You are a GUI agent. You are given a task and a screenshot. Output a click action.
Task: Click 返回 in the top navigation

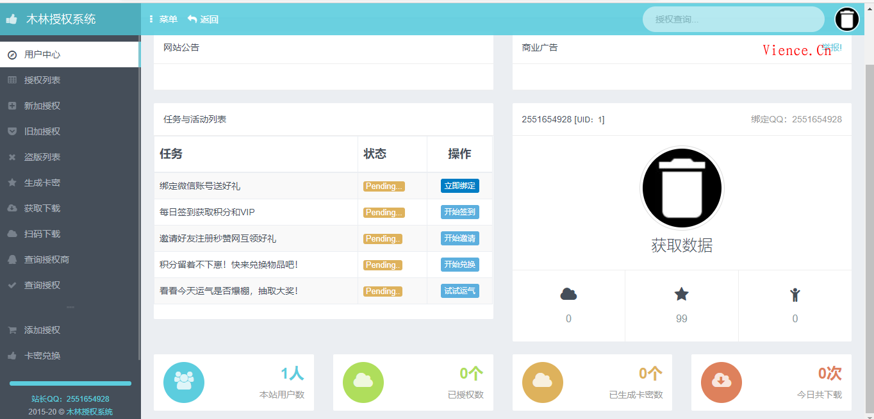[x=206, y=19]
